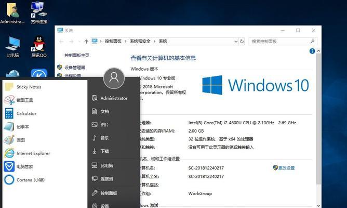347x208 pixels.
Task: Click the back arrow in the System window
Action: [61, 42]
